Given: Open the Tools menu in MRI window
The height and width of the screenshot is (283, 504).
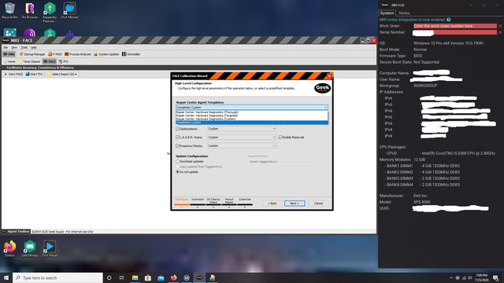Looking at the screenshot, I should 24,47.
